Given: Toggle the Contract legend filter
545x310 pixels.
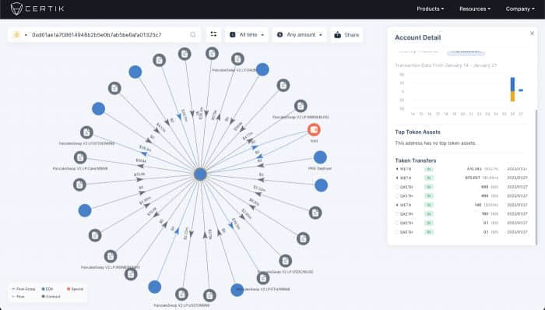Looking at the screenshot, I should (x=51, y=297).
